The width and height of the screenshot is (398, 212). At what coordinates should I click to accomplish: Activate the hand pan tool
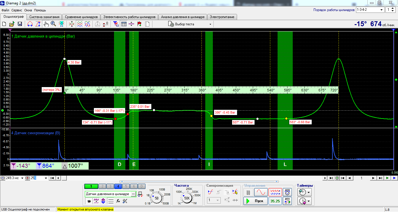(x=46, y=24)
